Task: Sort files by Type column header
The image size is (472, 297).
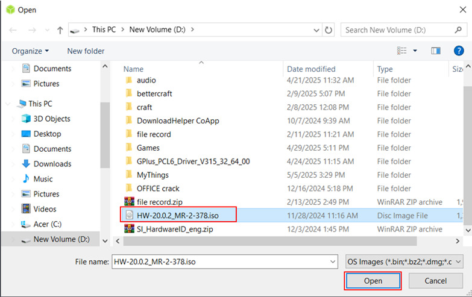Action: [x=385, y=69]
